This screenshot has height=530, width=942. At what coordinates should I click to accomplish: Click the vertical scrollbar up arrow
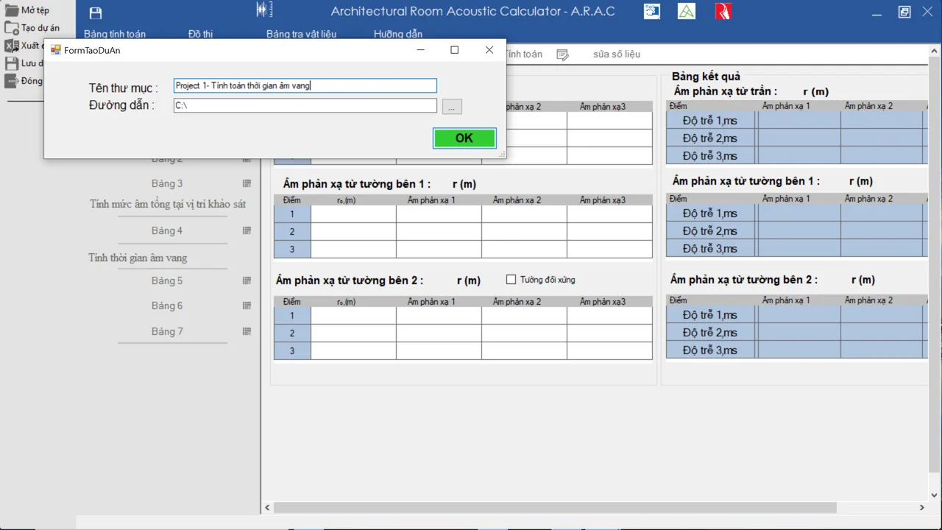935,52
